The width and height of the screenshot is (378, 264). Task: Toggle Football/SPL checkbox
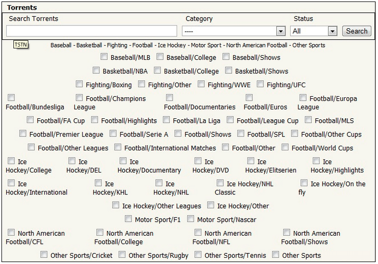coord(241,134)
